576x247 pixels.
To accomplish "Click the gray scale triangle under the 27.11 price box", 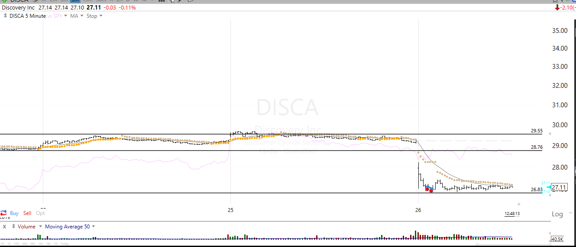I will (x=550, y=195).
